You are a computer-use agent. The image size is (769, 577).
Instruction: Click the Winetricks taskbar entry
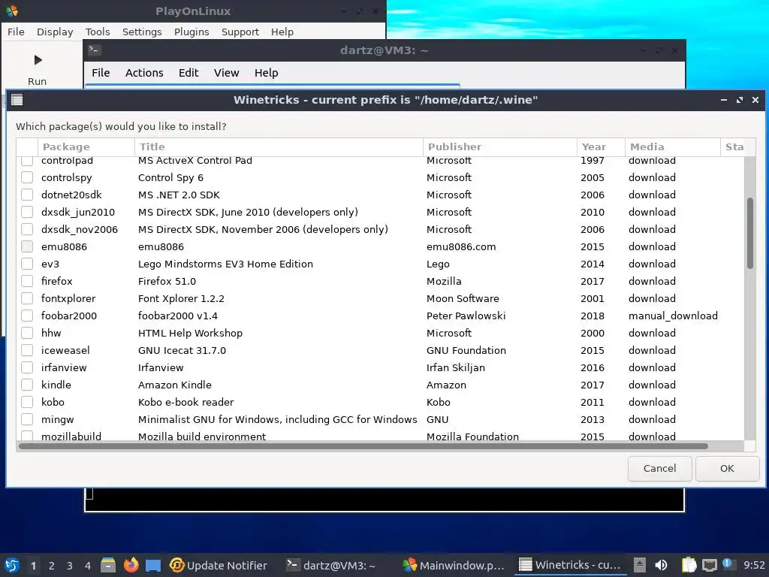[569, 565]
